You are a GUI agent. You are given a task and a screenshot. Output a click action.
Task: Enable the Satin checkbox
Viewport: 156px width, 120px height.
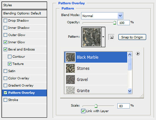click(x=5, y=71)
